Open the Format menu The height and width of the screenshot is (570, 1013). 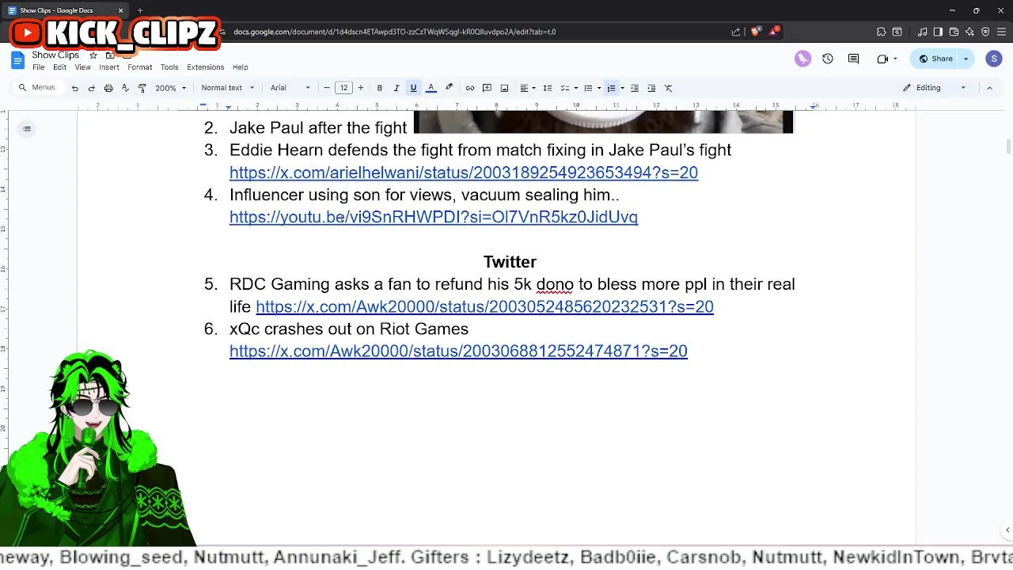139,67
